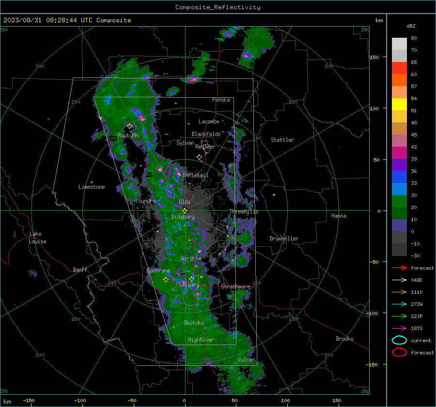Click the yellow diamond marker near RockyMH
The image size is (436, 407).
[129, 126]
